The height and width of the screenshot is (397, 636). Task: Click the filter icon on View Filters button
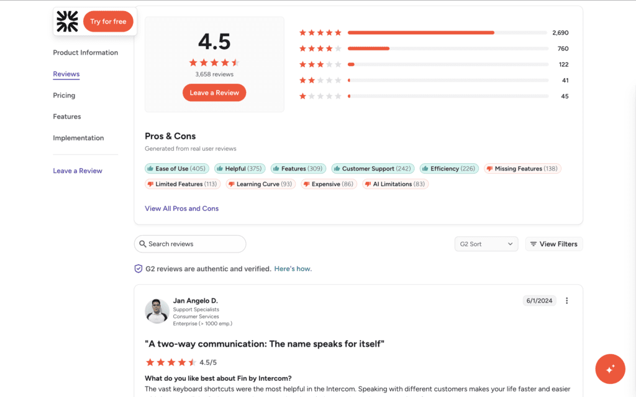pos(535,244)
